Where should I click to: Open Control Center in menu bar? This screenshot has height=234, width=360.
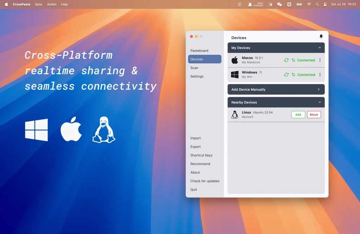325,4
